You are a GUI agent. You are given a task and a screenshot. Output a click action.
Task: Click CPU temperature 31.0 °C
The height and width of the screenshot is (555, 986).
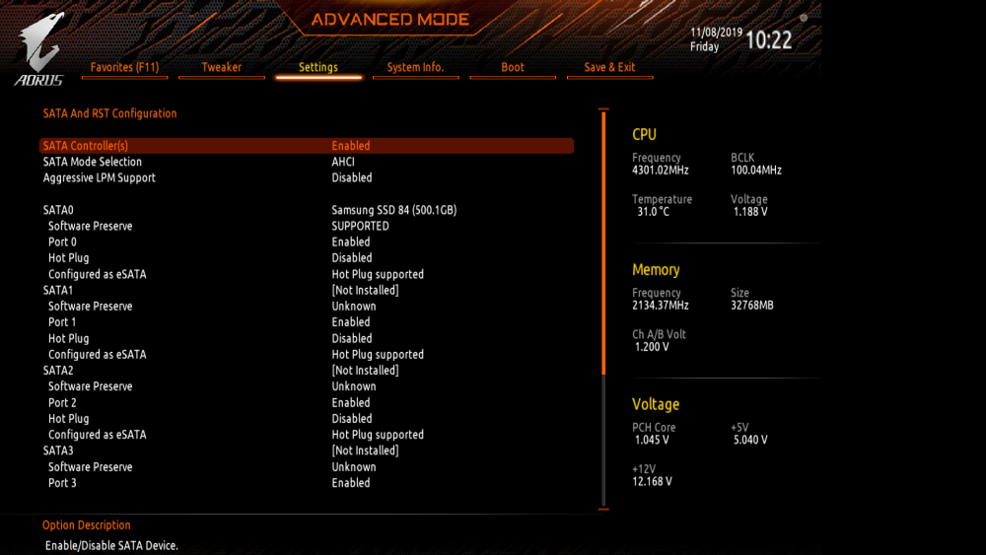coord(654,212)
